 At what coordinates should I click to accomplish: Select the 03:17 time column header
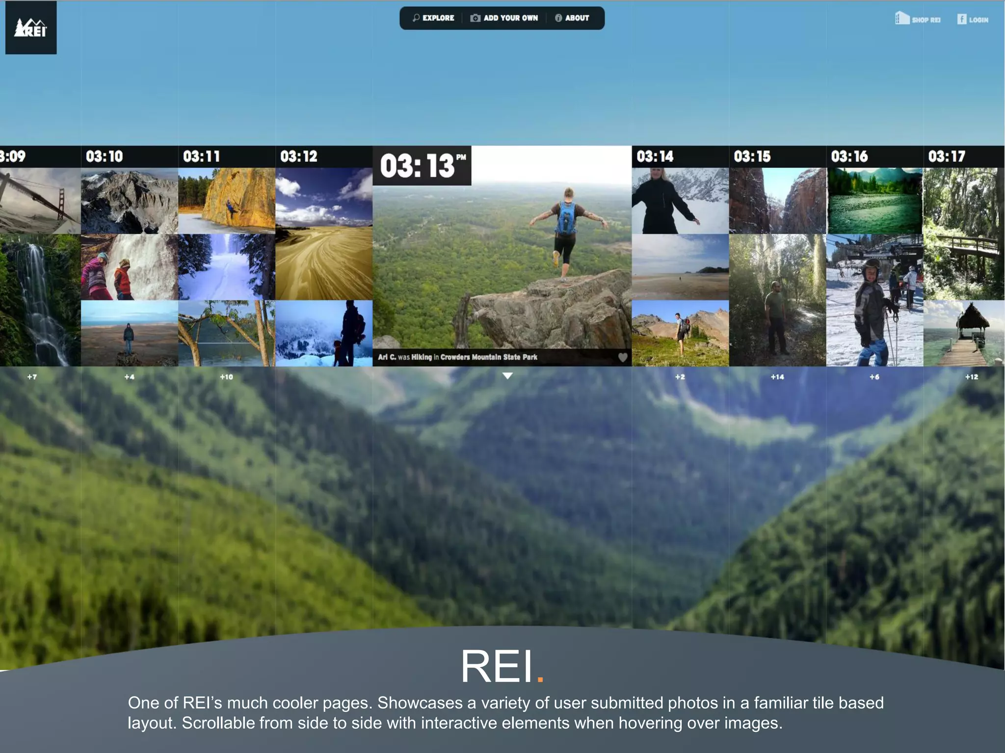point(964,157)
